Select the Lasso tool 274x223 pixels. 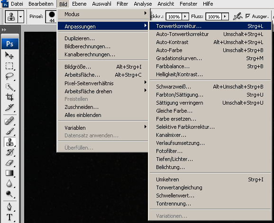pos(9,76)
